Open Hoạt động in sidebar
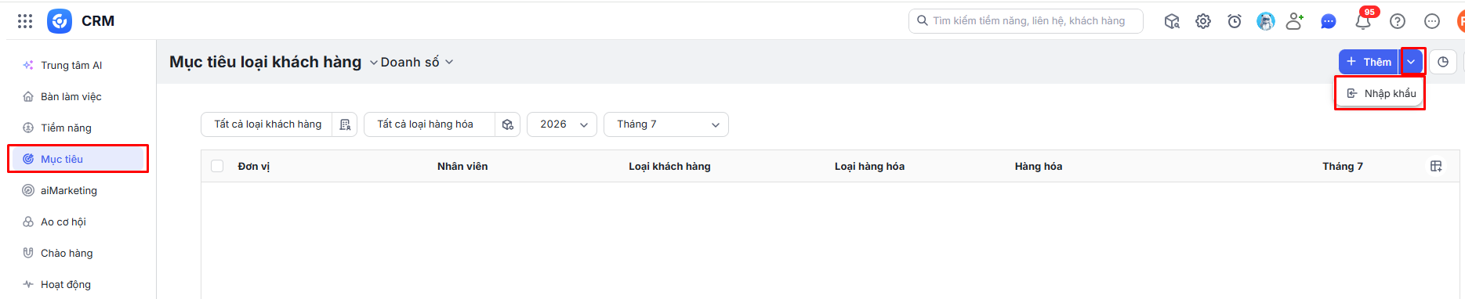The height and width of the screenshot is (299, 1465). pos(78,284)
